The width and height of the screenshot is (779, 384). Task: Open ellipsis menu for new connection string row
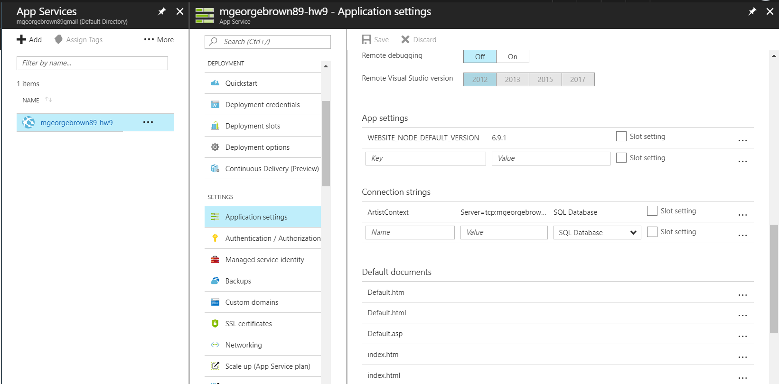[742, 235]
